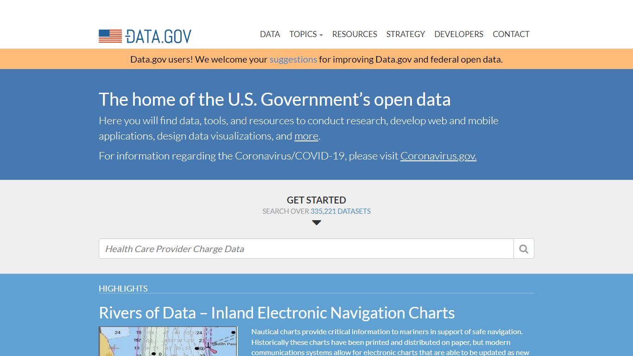Click the Data.gov flag logo

coord(145,36)
